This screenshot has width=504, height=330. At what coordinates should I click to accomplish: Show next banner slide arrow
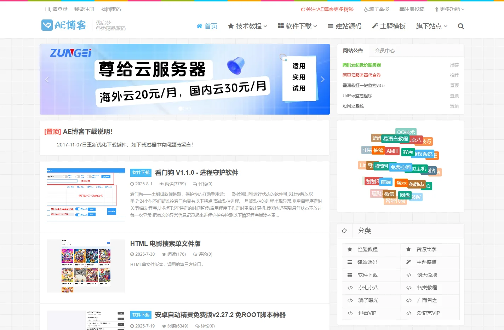pos(322,79)
